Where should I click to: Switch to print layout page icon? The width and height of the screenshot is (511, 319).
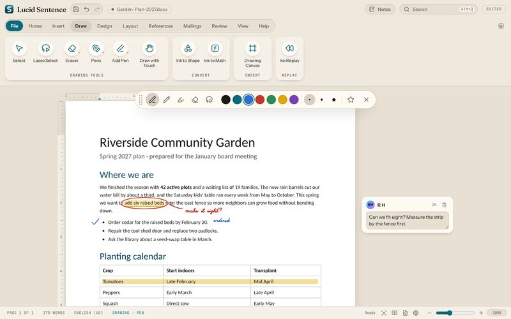coord(405,313)
